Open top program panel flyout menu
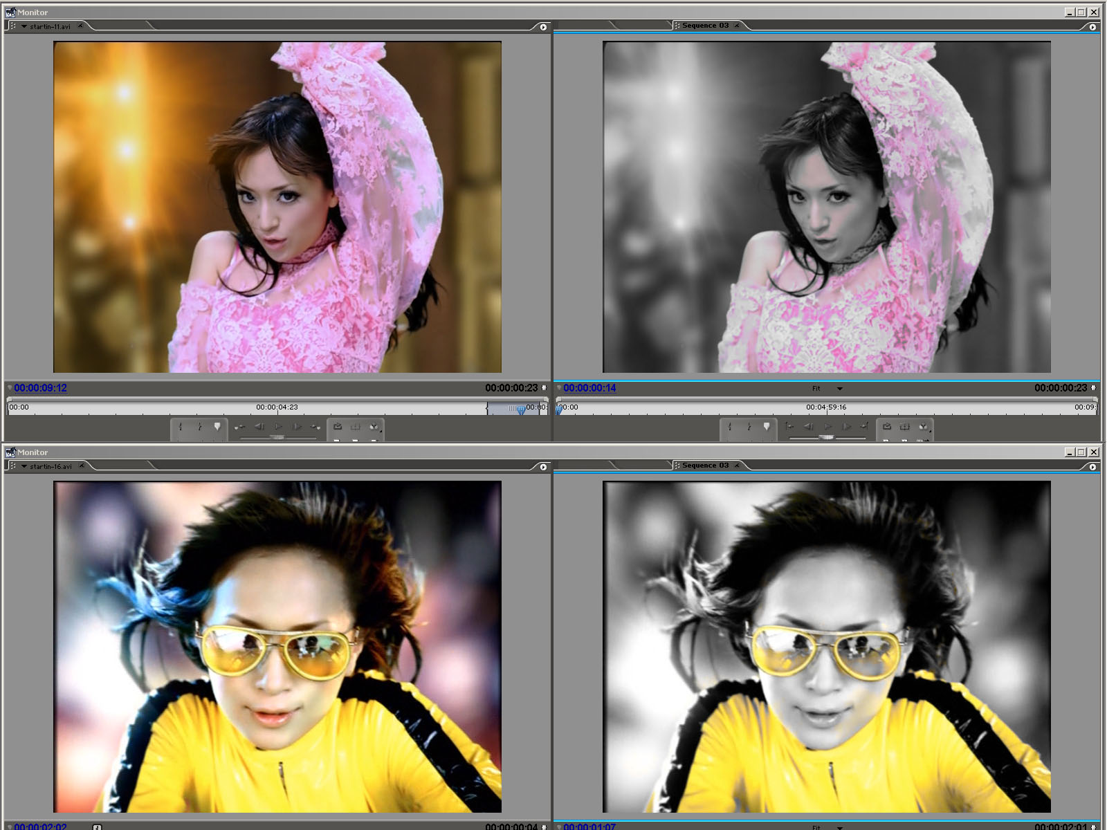The width and height of the screenshot is (1107, 830). [x=1092, y=27]
